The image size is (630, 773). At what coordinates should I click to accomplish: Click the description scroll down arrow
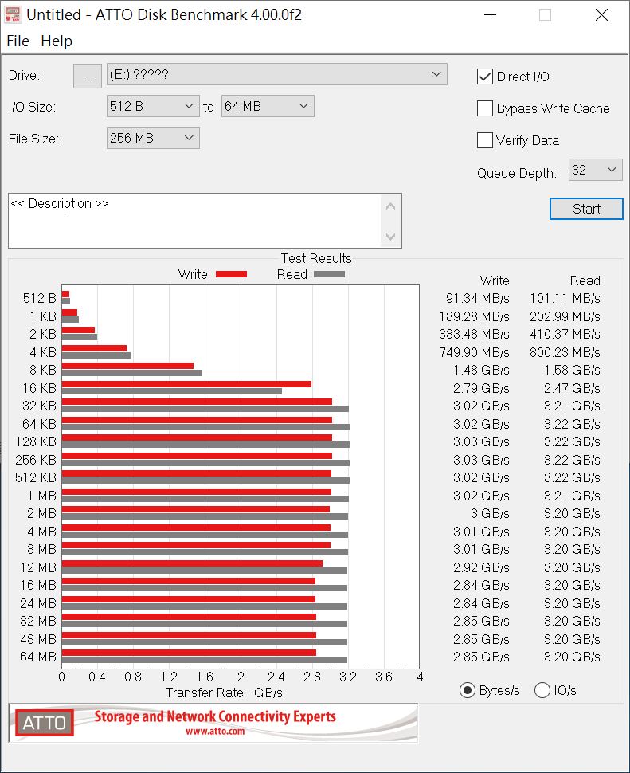click(390, 237)
